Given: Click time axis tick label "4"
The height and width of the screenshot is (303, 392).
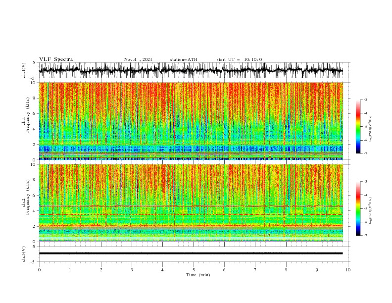Looking at the screenshot, I should coord(163,270).
